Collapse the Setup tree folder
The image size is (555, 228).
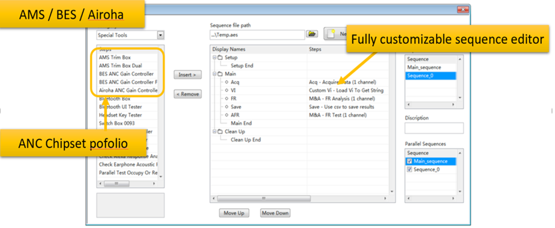click(x=214, y=58)
